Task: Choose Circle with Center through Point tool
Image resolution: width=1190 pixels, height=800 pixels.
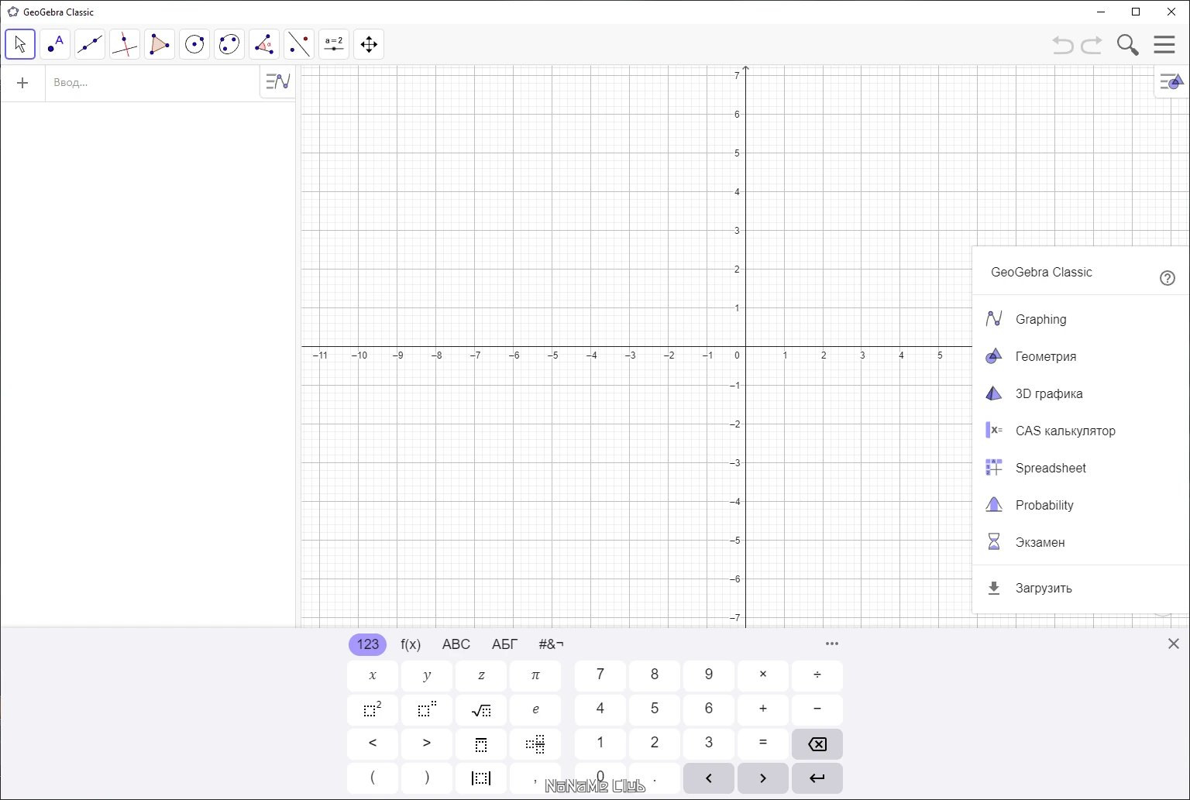Action: pos(194,44)
